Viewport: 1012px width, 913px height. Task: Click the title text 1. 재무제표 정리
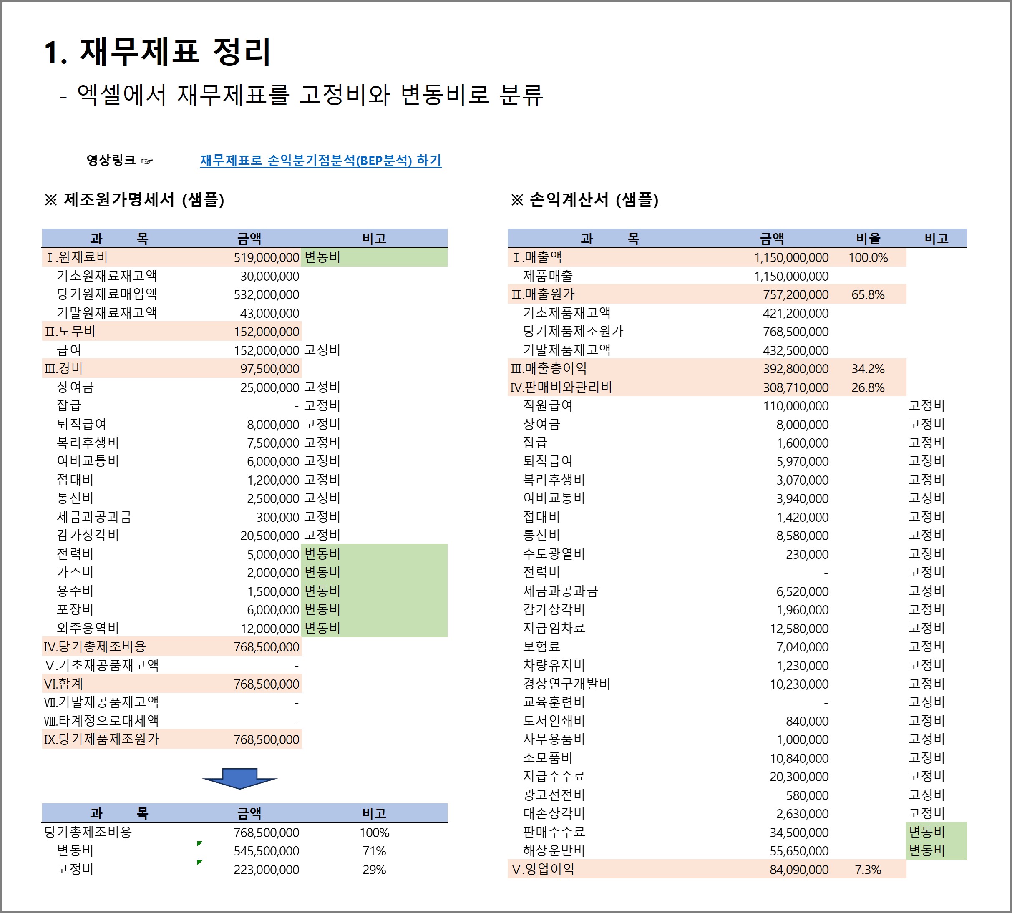point(158,52)
